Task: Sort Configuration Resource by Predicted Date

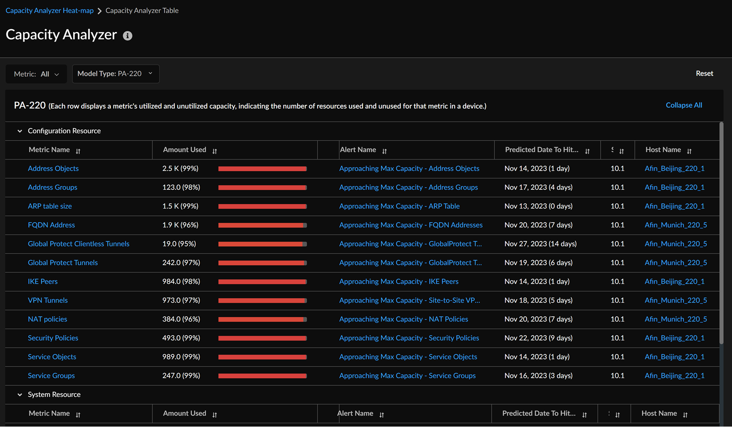Action: point(587,151)
